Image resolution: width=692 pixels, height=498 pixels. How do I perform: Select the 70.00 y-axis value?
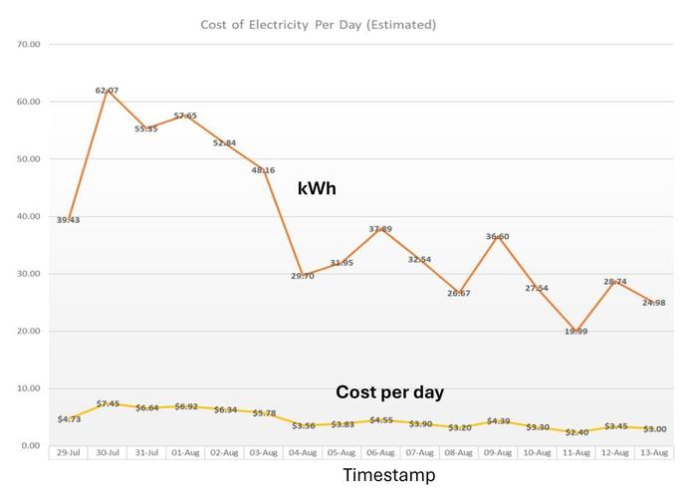(x=28, y=45)
